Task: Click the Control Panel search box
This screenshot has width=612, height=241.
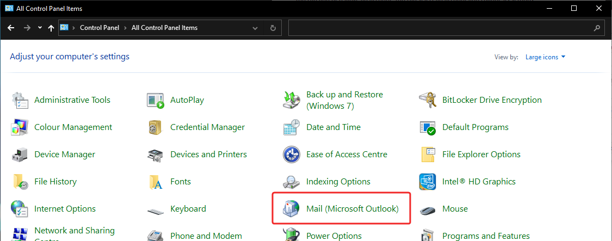Action: 441,28
